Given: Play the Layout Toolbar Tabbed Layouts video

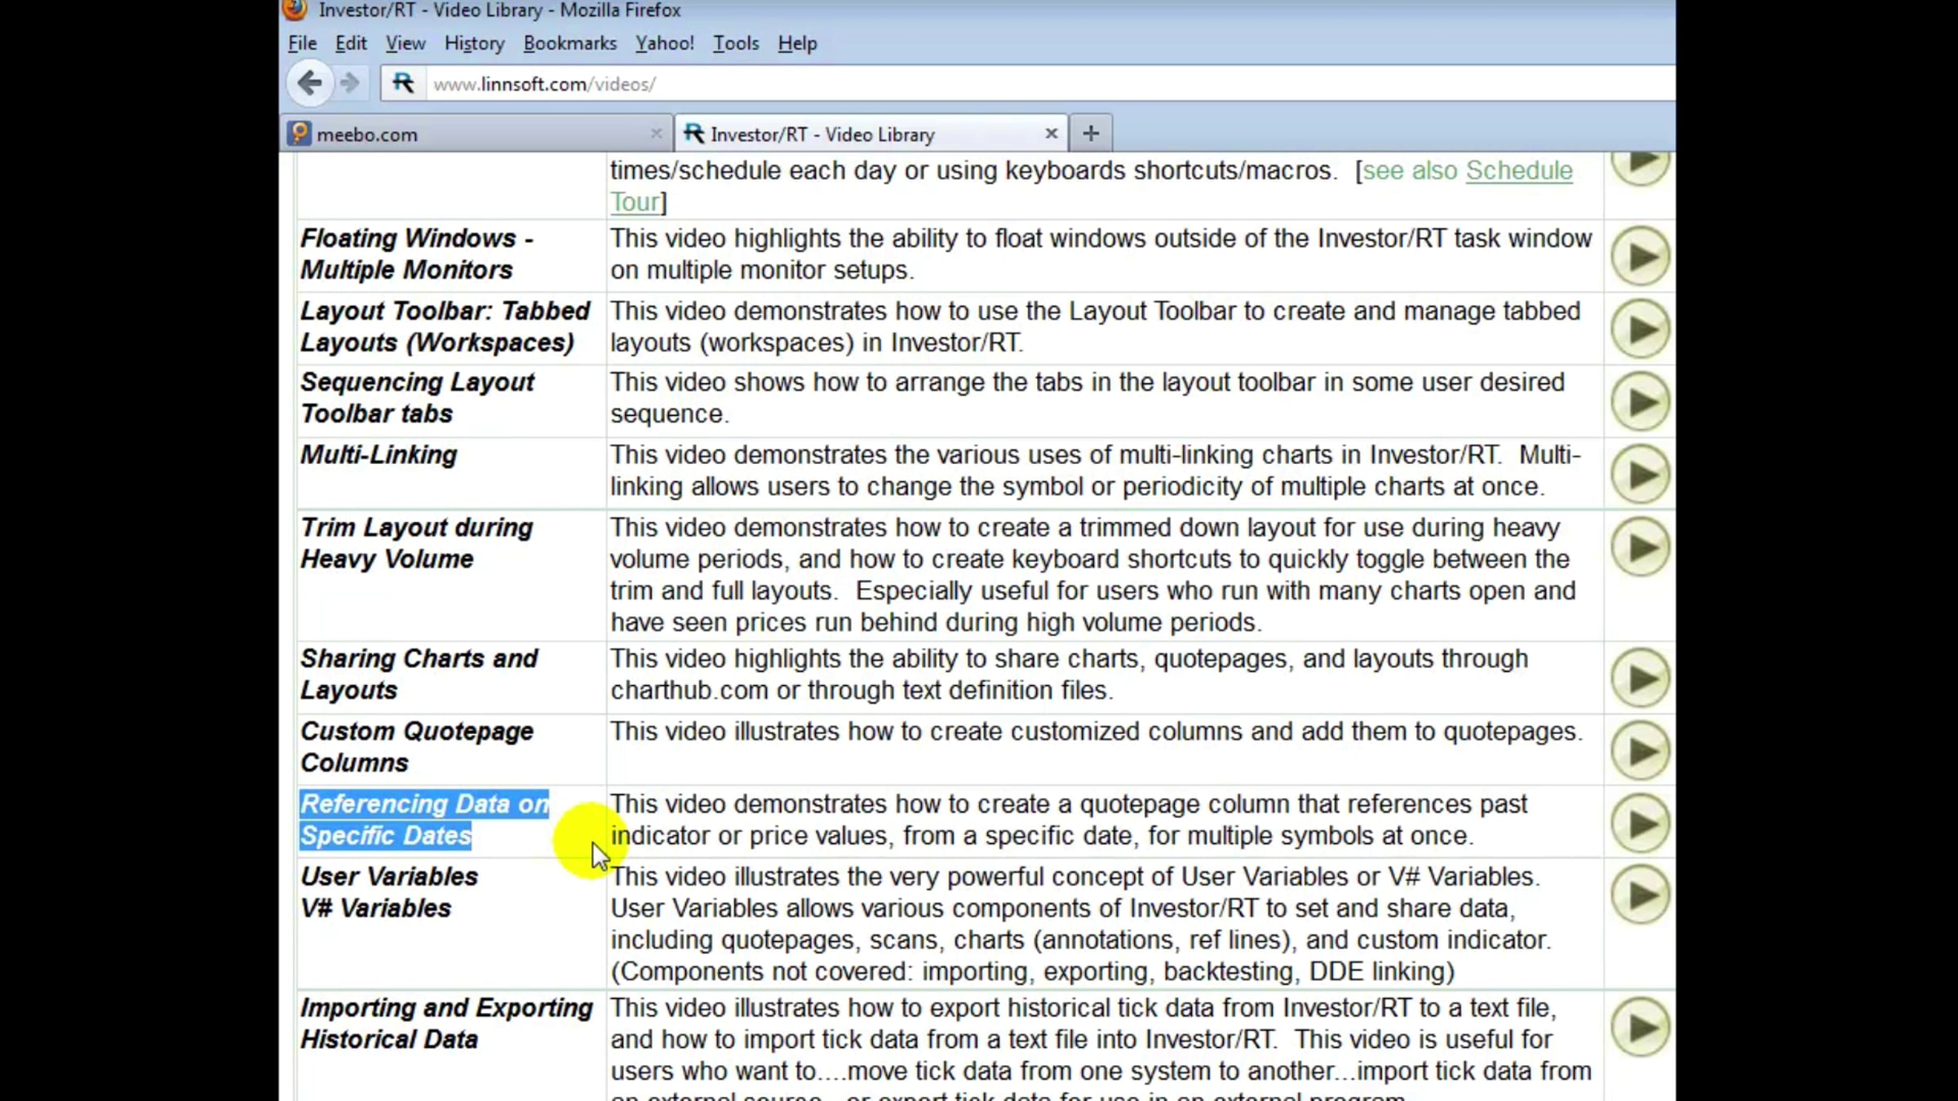Looking at the screenshot, I should click(1640, 329).
